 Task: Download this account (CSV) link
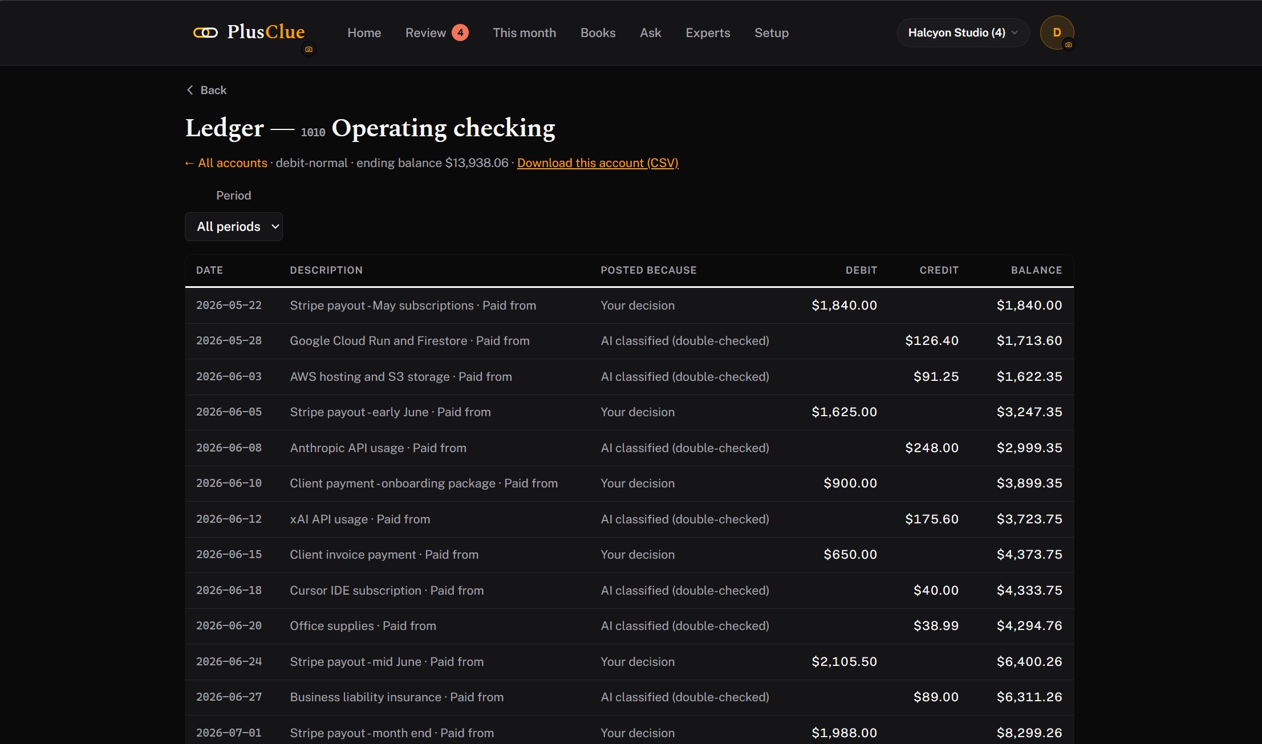click(598, 163)
